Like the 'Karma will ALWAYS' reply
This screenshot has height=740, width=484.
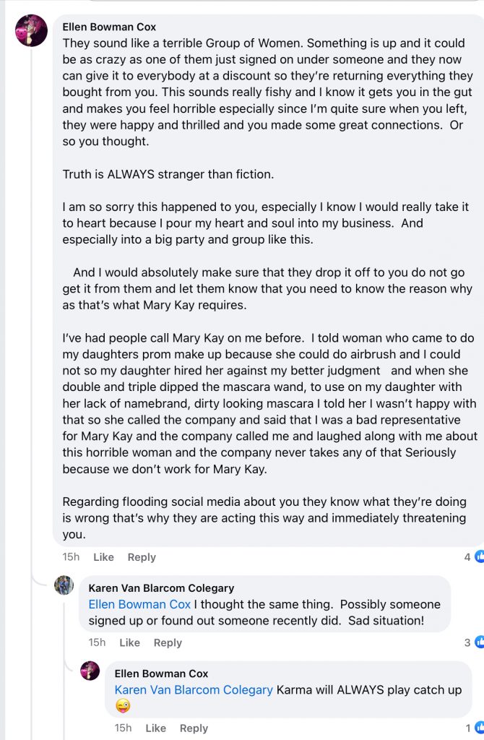click(155, 728)
